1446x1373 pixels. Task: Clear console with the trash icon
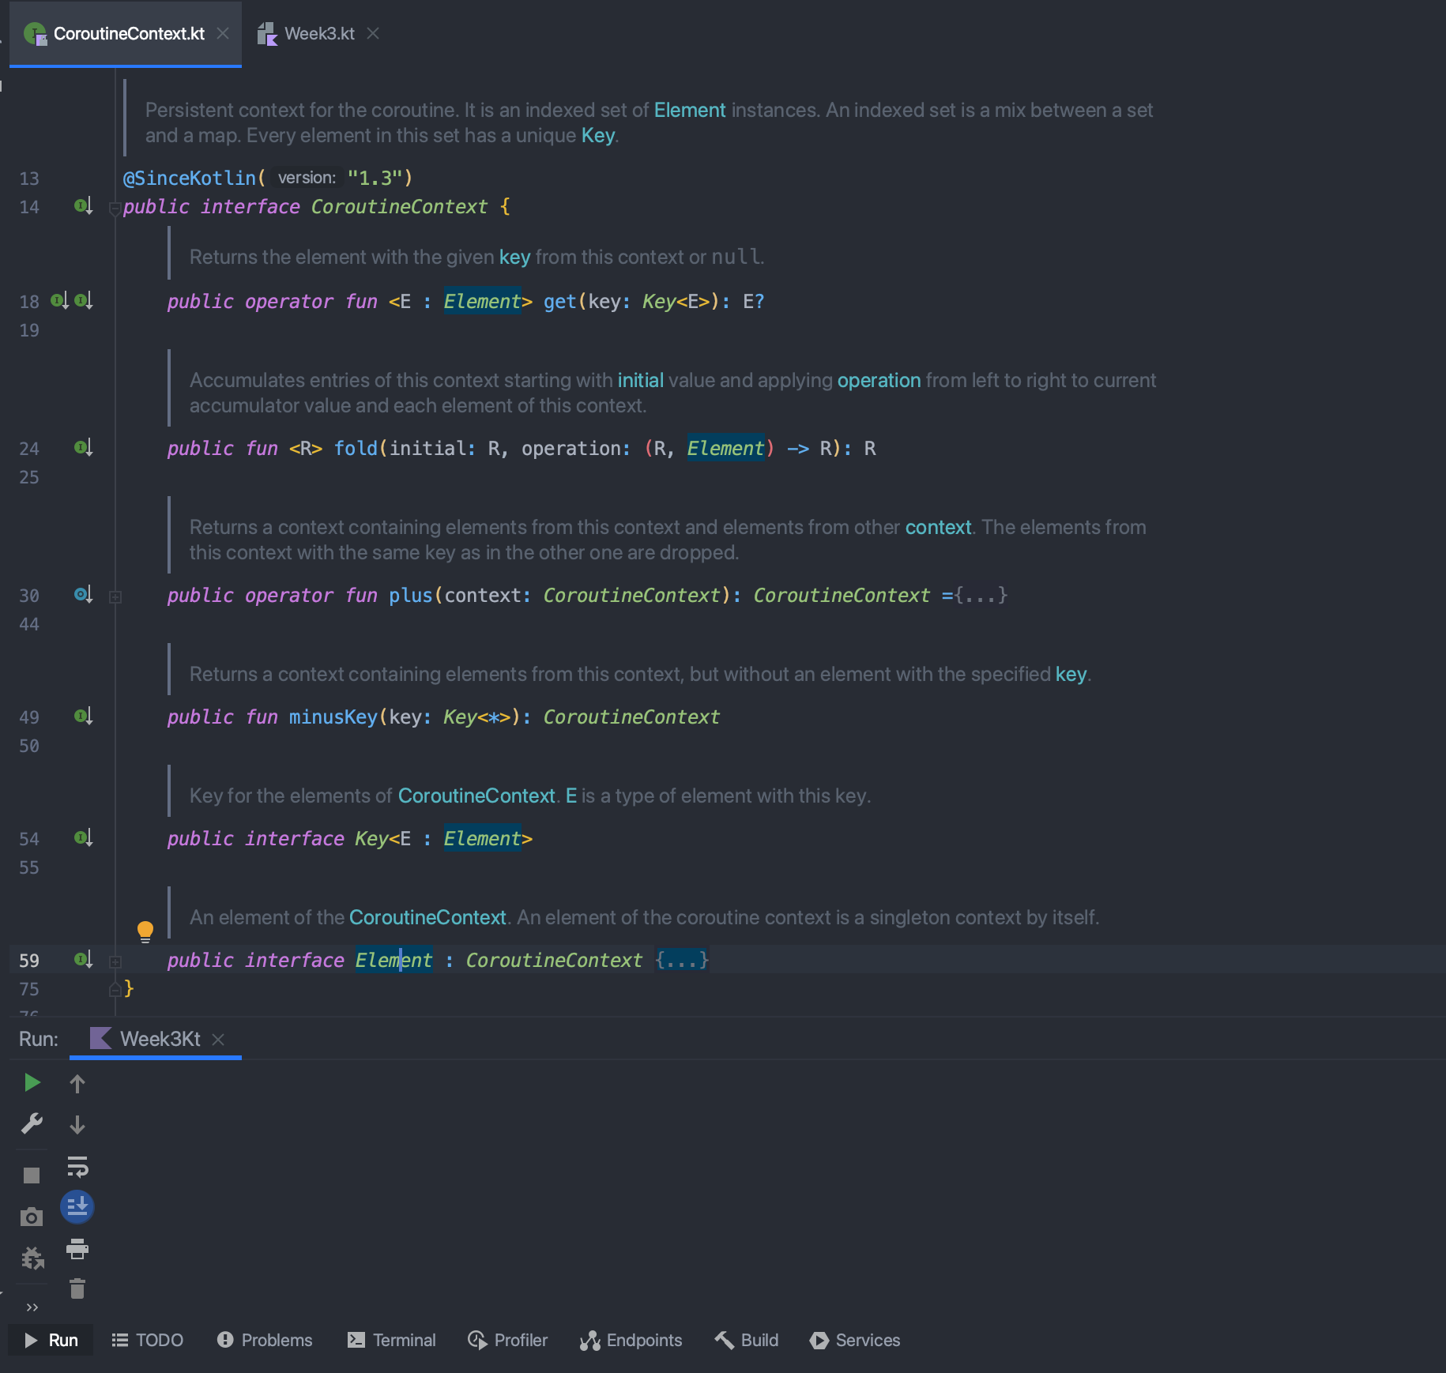pyautogui.click(x=77, y=1289)
